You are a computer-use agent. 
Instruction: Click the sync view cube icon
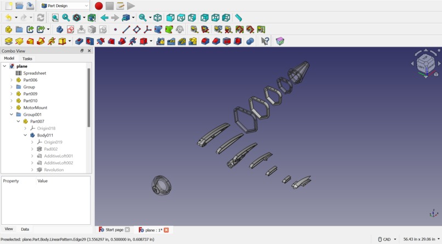pyautogui.click(x=126, y=18)
